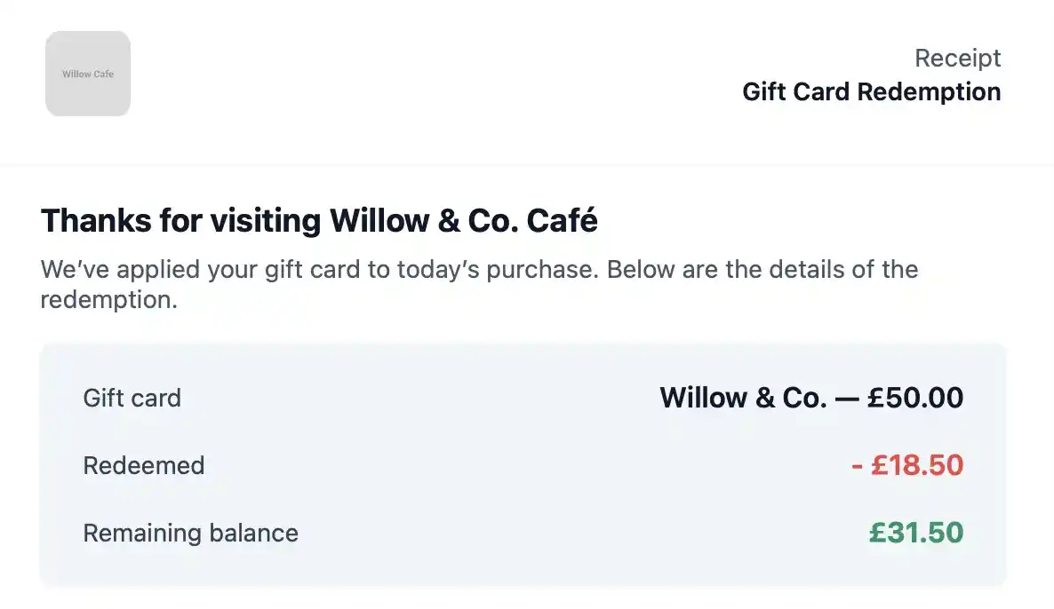
Task: Click the "Redeemed" row label
Action: [143, 465]
